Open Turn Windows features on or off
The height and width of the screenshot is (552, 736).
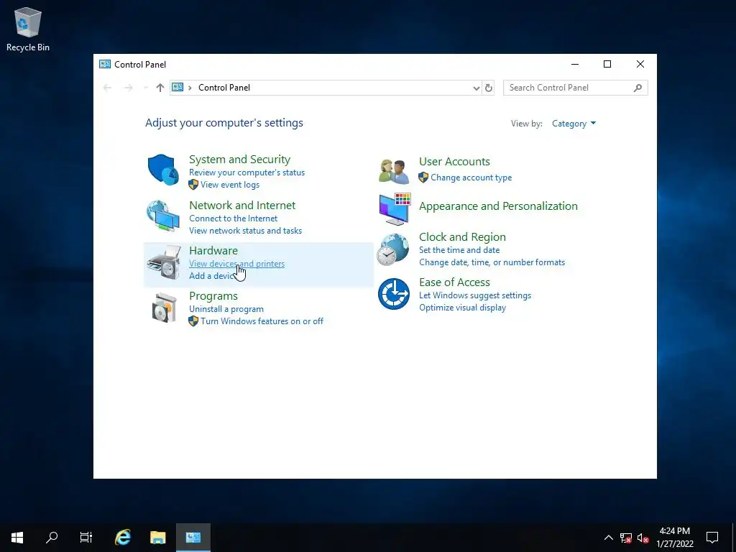tap(262, 321)
